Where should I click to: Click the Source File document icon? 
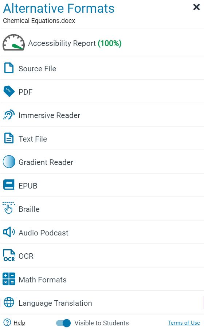pos(9,68)
